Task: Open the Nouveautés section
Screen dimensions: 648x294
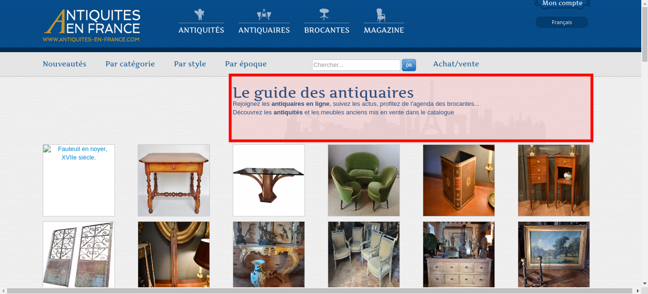Action: point(64,64)
